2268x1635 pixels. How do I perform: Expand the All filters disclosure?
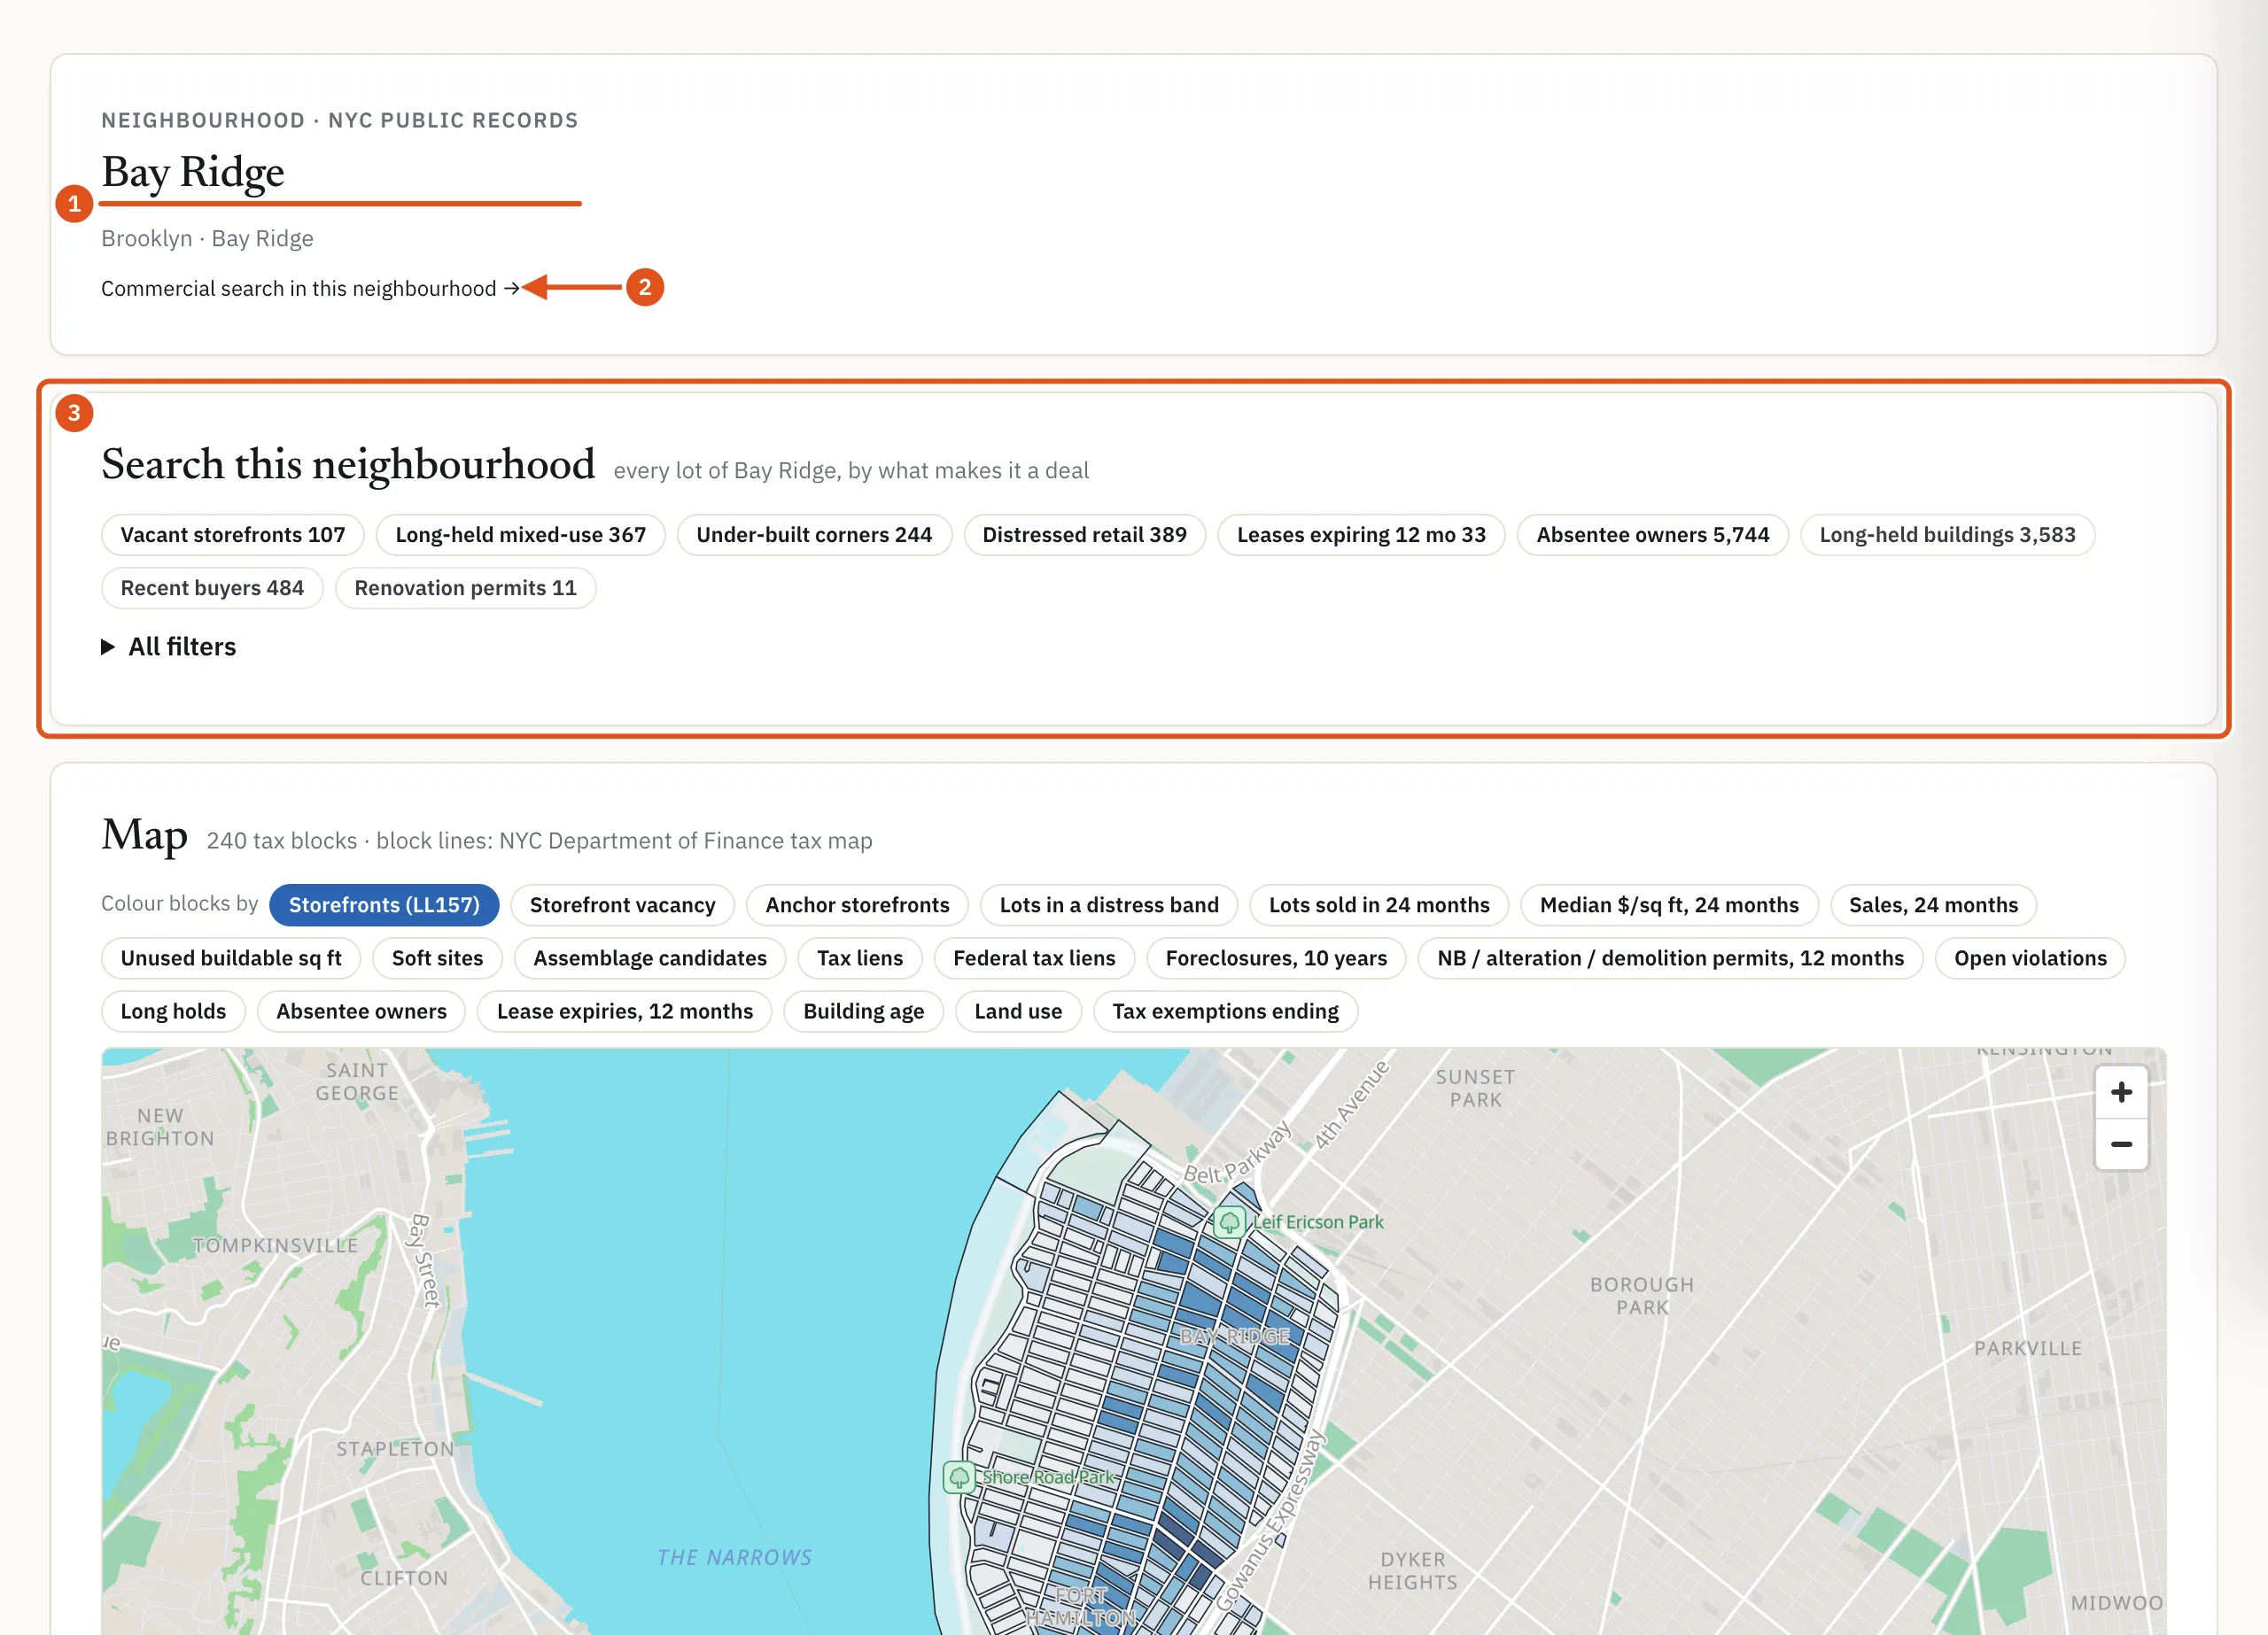169,647
